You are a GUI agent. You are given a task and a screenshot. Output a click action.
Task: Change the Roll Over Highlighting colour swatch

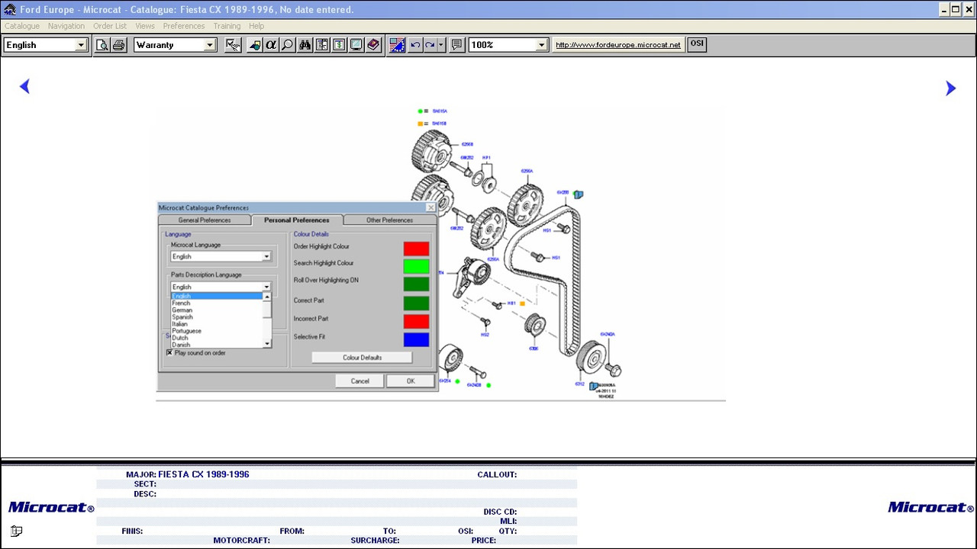pyautogui.click(x=416, y=284)
